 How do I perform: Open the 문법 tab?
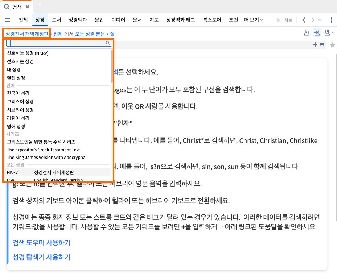(99, 20)
